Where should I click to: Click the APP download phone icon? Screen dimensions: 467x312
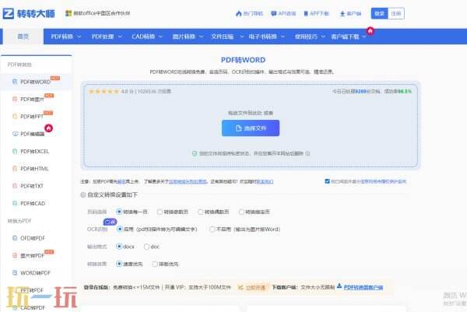point(306,13)
